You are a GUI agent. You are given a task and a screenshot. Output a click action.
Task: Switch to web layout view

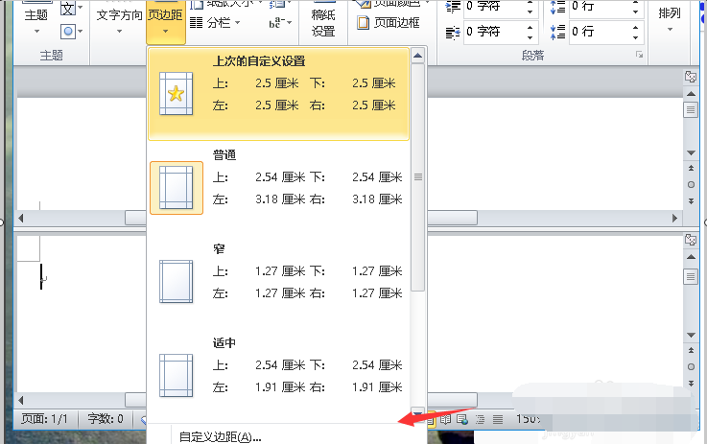pos(462,420)
